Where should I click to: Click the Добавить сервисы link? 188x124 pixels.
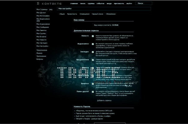pyautogui.click(x=104, y=101)
